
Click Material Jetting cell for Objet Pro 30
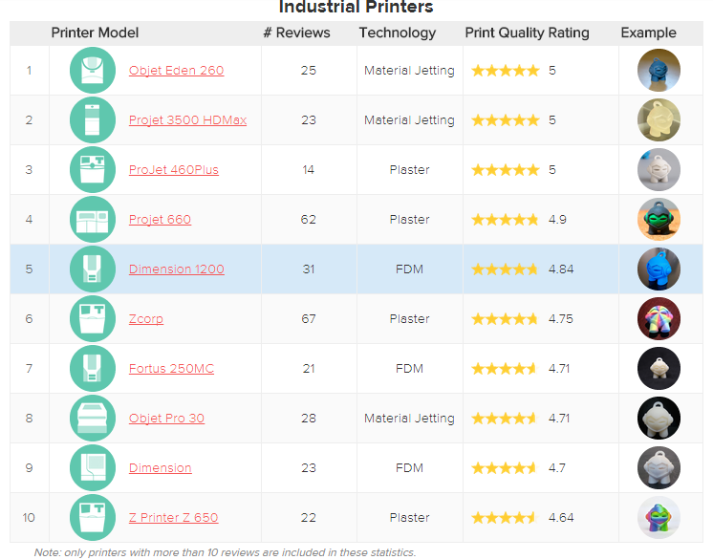click(x=409, y=419)
